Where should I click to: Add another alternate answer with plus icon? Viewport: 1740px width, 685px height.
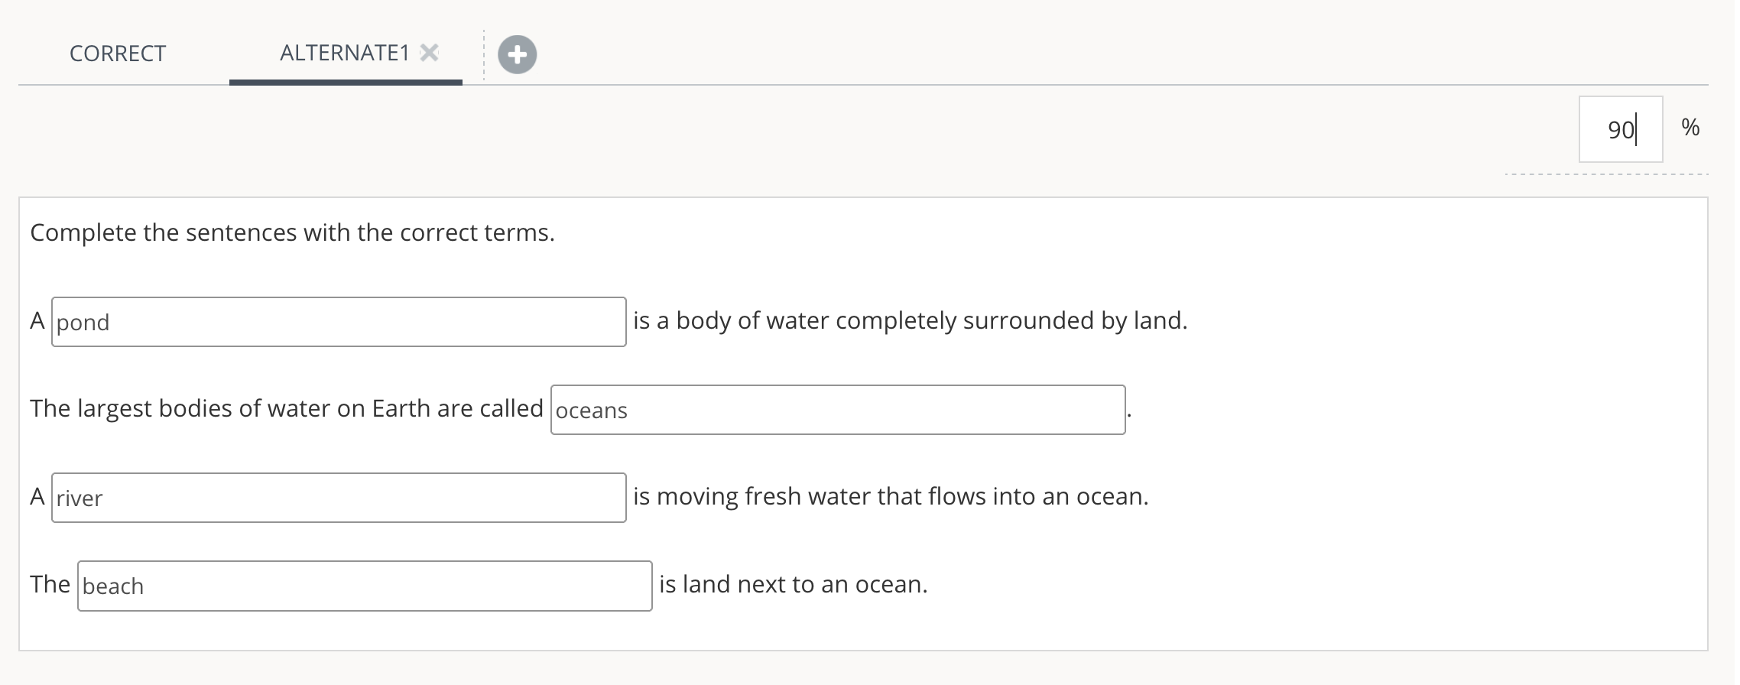(517, 54)
